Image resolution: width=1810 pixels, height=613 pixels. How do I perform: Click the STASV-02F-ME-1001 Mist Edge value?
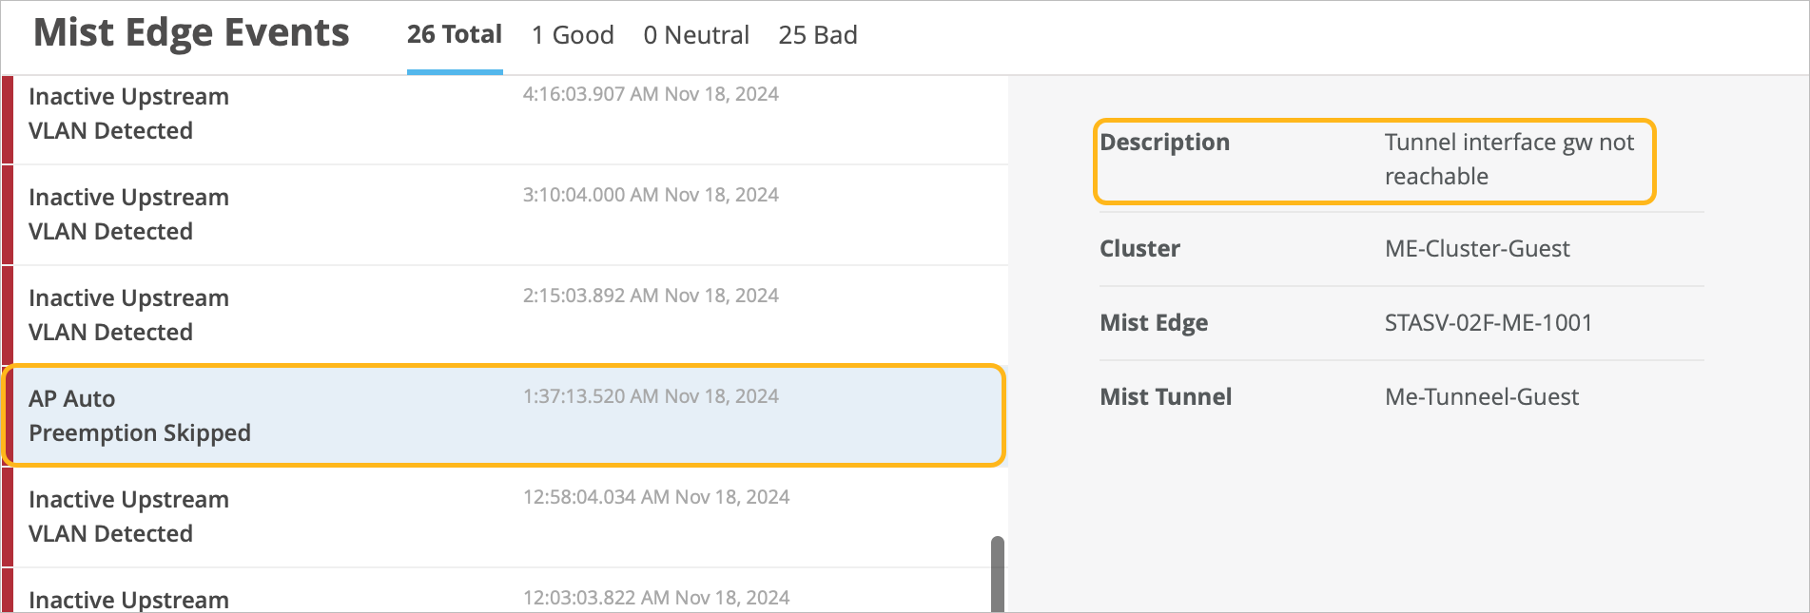[1488, 323]
